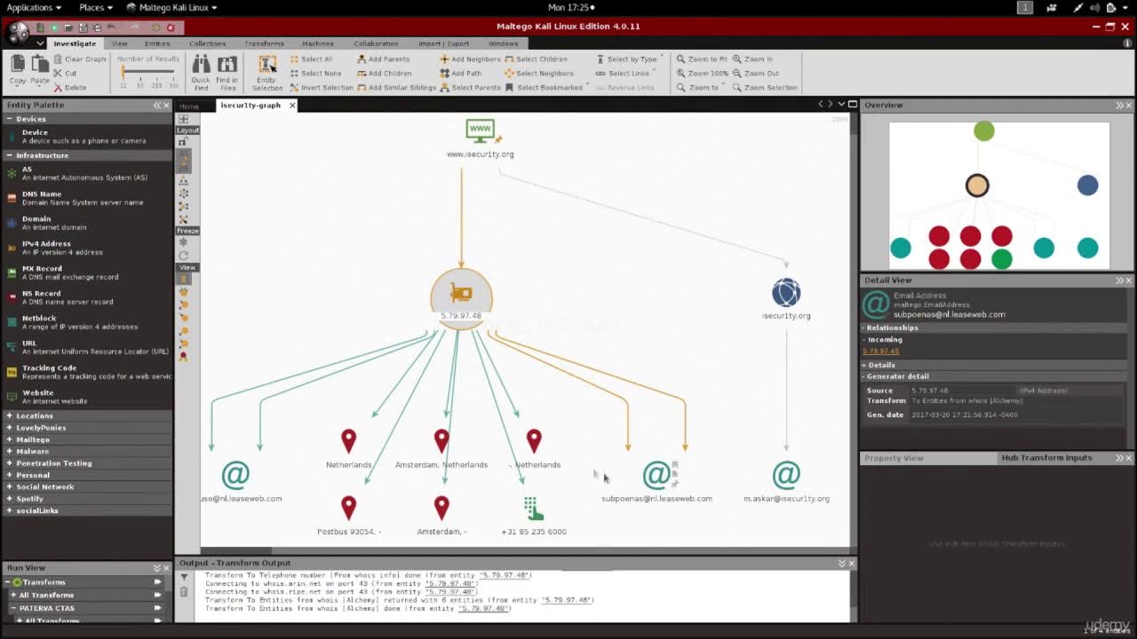Expand the Malware palette category
The width and height of the screenshot is (1137, 639).
tap(10, 451)
